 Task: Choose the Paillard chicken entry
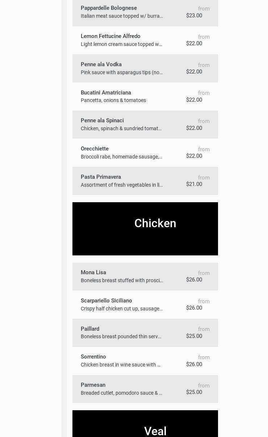click(x=90, y=329)
